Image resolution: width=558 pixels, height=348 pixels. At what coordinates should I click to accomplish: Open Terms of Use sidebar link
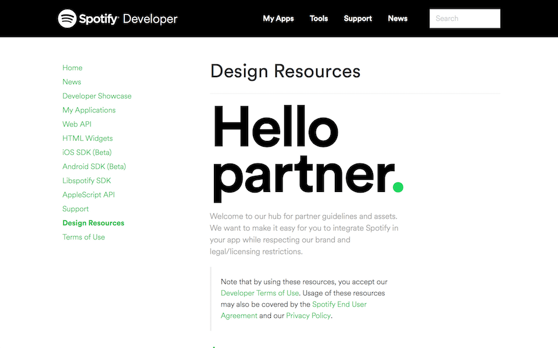coord(84,237)
